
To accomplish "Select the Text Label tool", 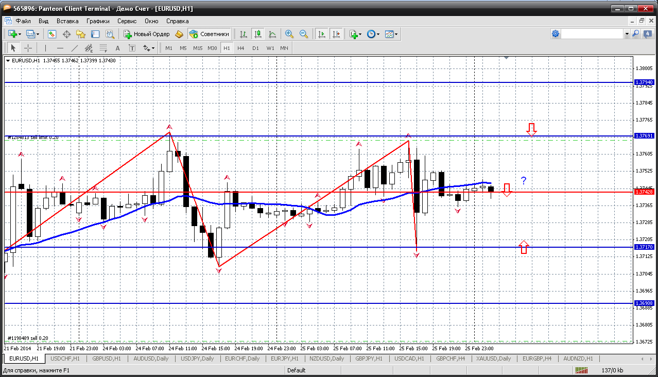I will (132, 48).
